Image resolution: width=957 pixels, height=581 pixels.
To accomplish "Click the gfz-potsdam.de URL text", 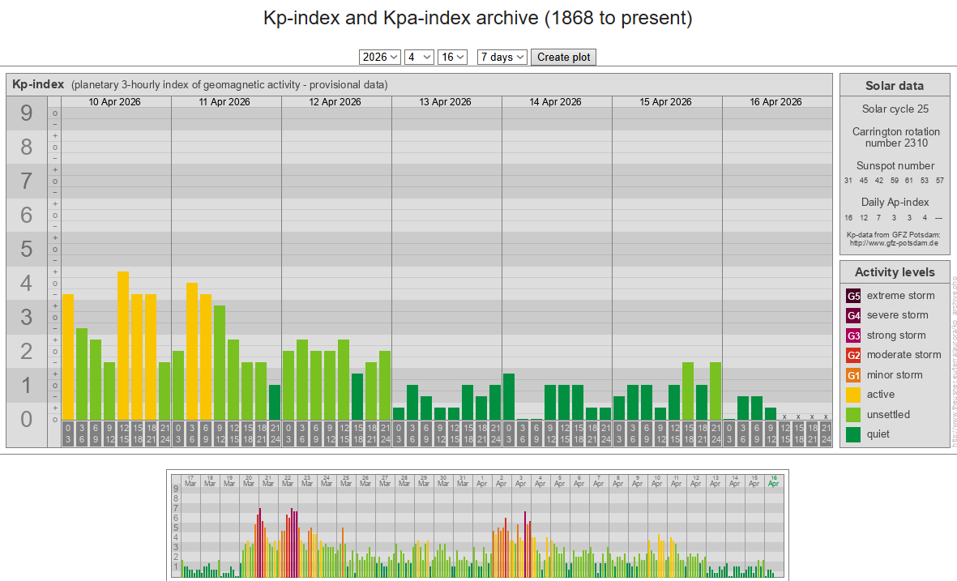I will click(x=894, y=243).
